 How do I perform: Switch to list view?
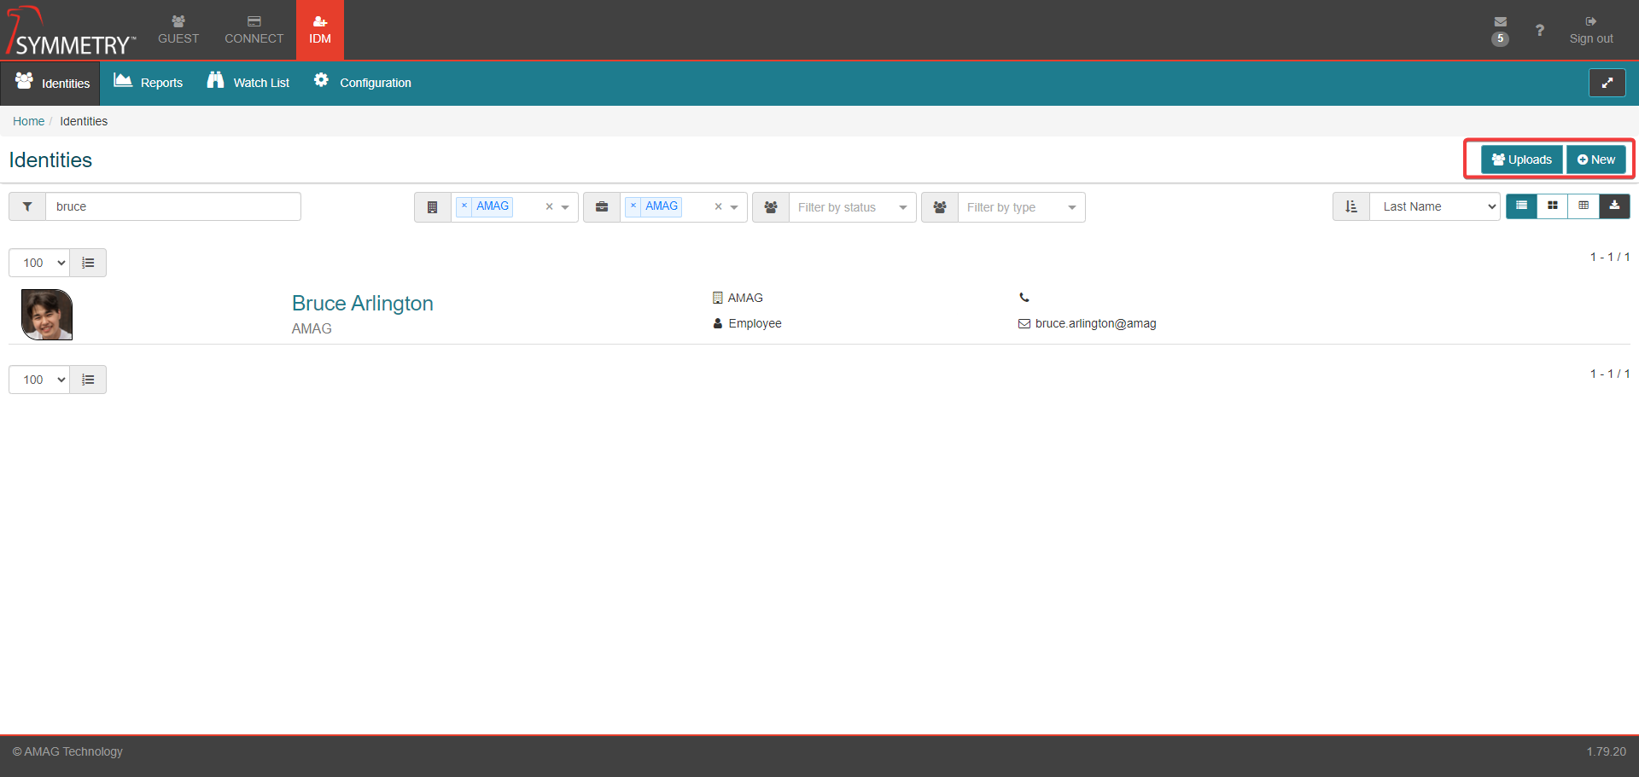[1521, 206]
